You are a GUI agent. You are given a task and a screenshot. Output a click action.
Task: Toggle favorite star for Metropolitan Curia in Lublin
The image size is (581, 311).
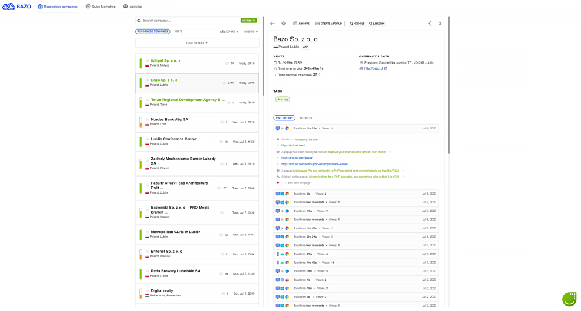[x=148, y=232]
